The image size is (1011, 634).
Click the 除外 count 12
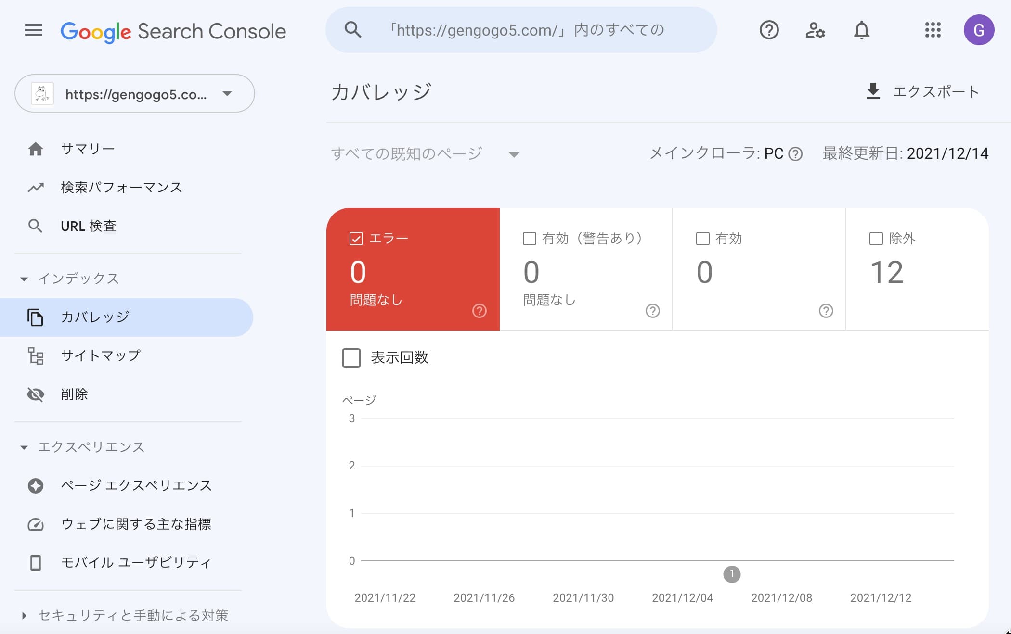coord(887,272)
